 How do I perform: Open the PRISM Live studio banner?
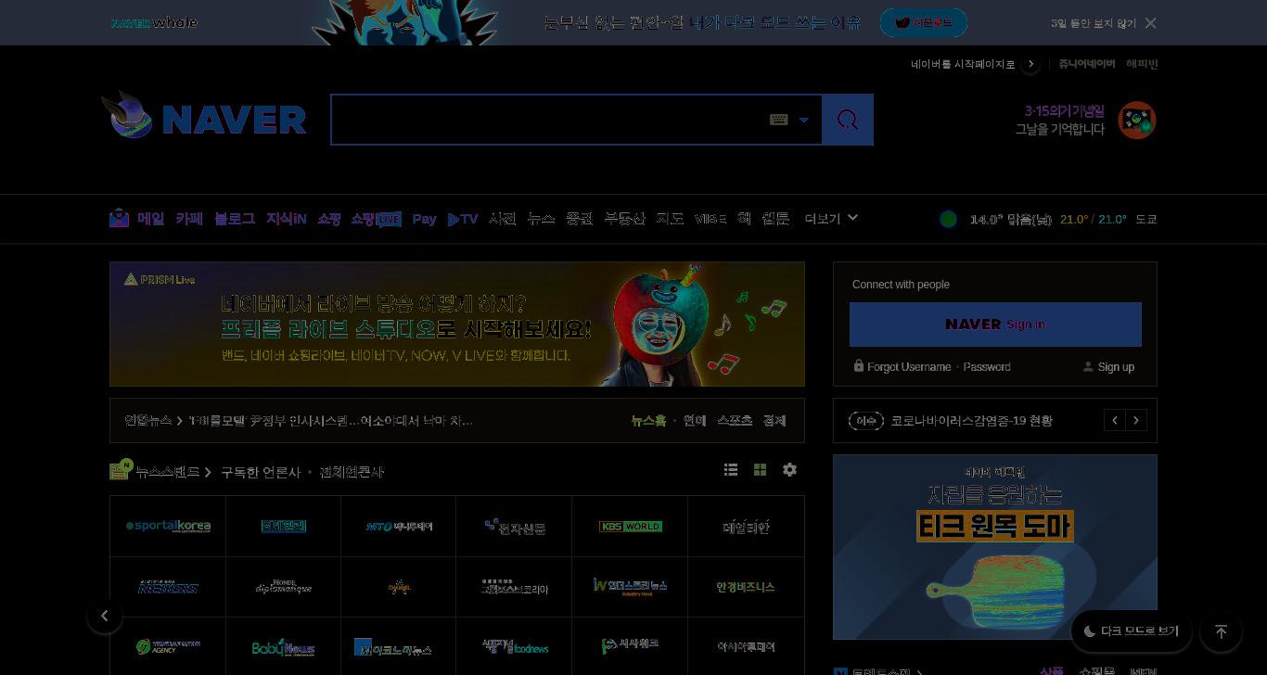pos(457,324)
